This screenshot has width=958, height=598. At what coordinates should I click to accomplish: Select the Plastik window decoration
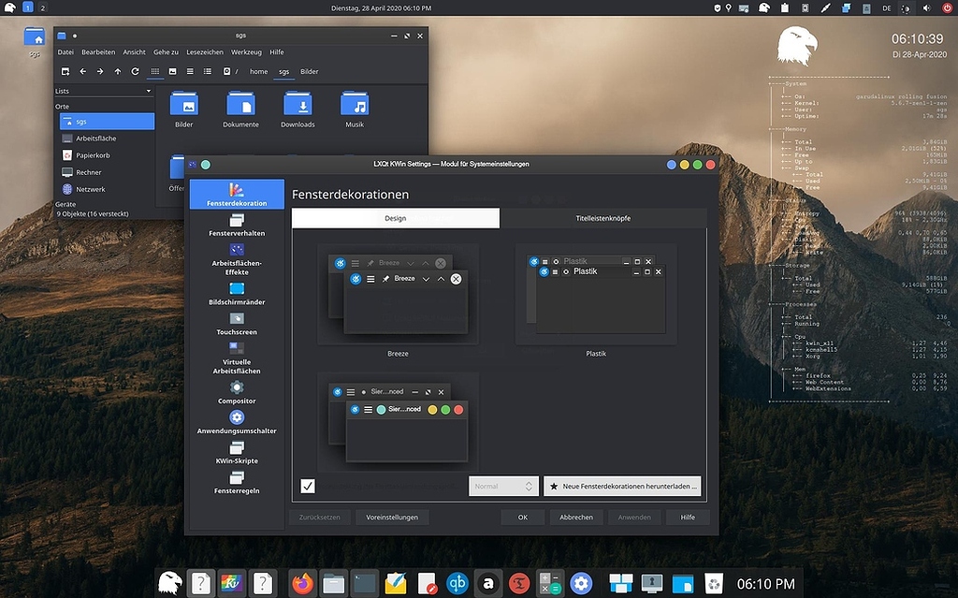click(x=596, y=295)
